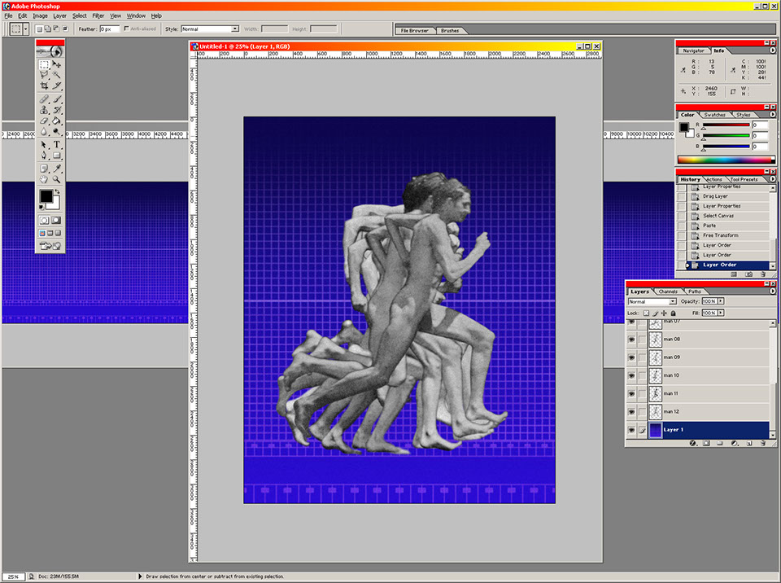Select the Clone Stamp tool
781x583 pixels.
tap(44, 110)
